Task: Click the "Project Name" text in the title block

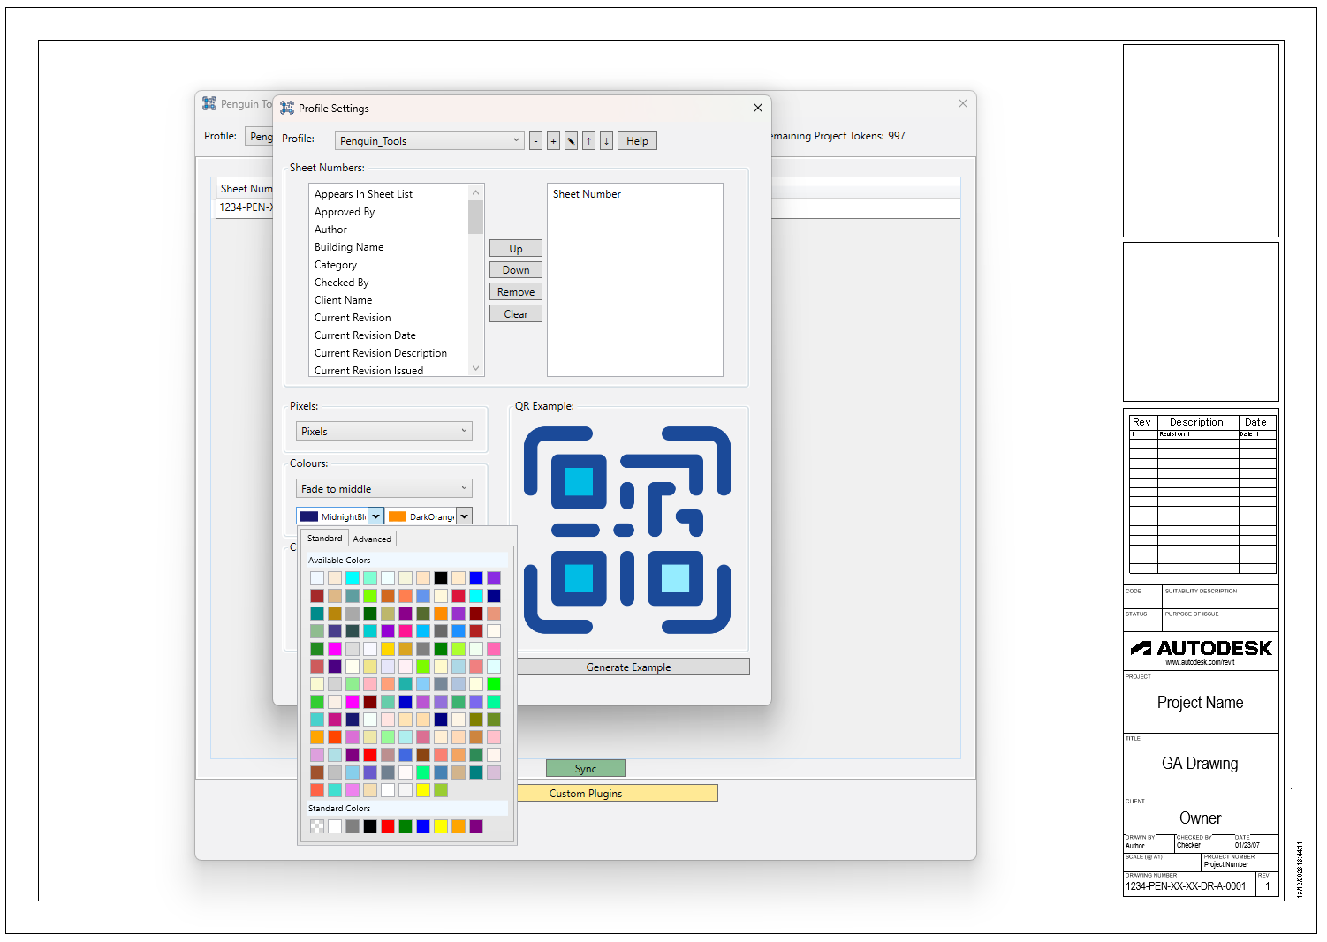Action: [1200, 703]
